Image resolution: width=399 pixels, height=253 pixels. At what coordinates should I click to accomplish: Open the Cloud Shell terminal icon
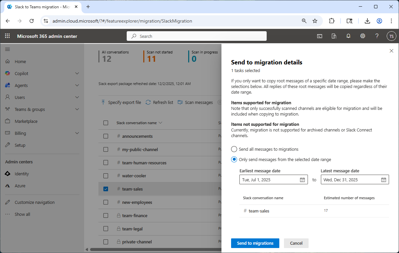(x=320, y=36)
